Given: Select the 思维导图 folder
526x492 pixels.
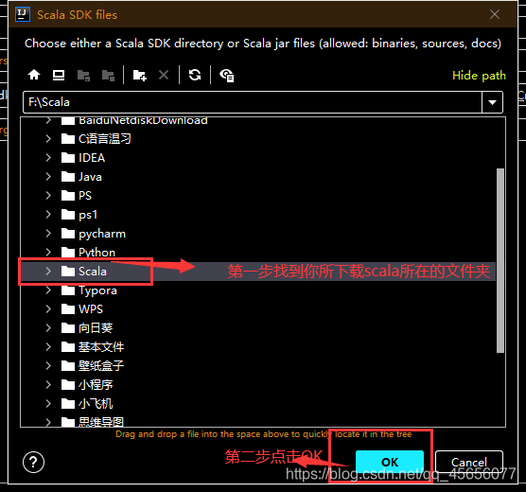Looking at the screenshot, I should pyautogui.click(x=93, y=422).
